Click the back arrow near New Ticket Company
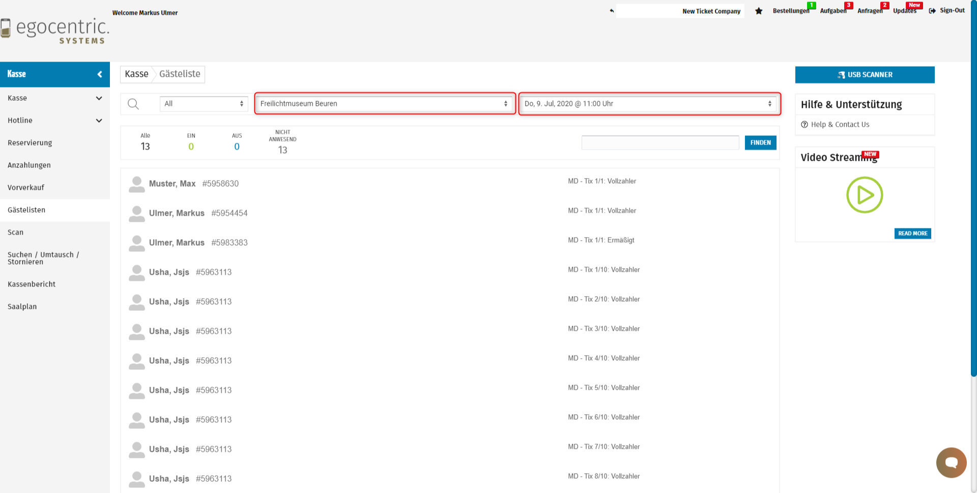This screenshot has width=977, height=493. (x=612, y=11)
